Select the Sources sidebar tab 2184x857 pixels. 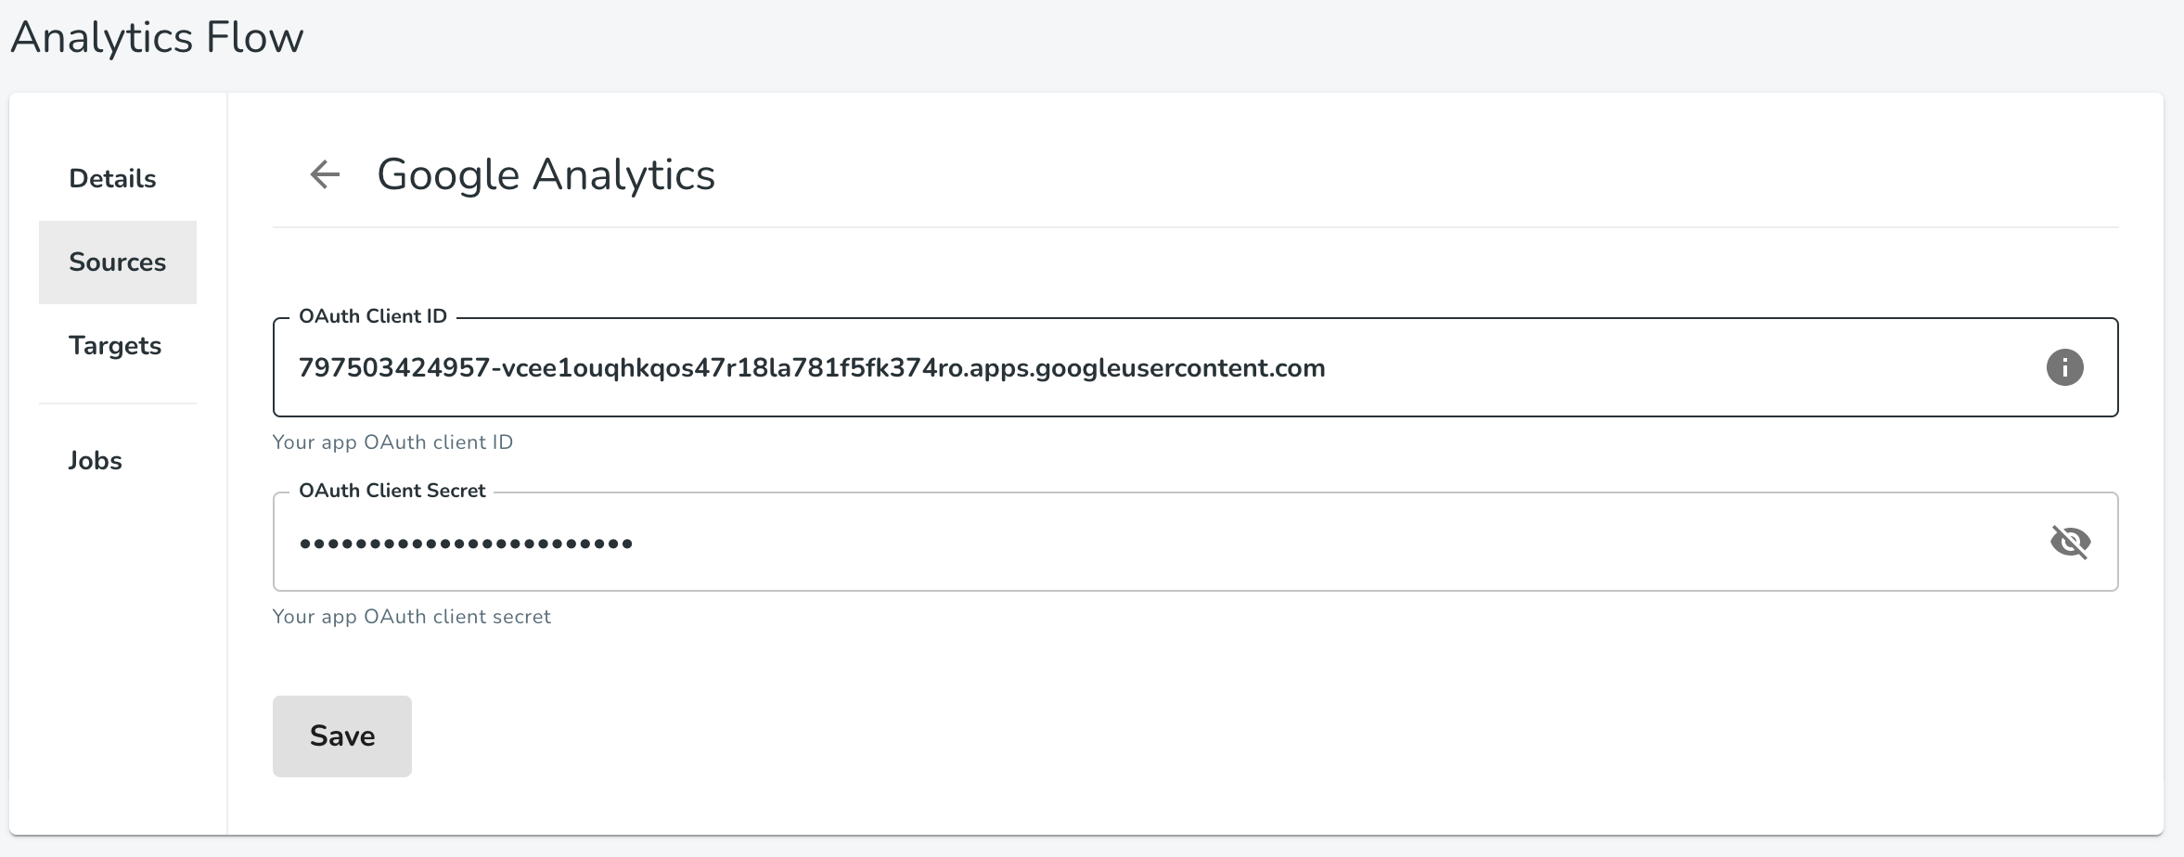click(x=118, y=262)
